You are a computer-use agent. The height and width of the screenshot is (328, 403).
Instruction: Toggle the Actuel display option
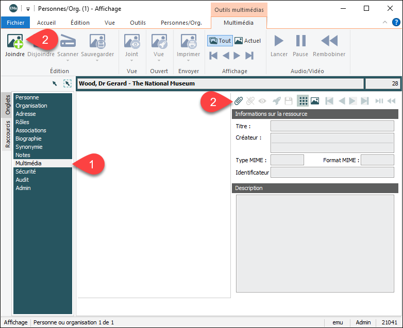tap(247, 41)
